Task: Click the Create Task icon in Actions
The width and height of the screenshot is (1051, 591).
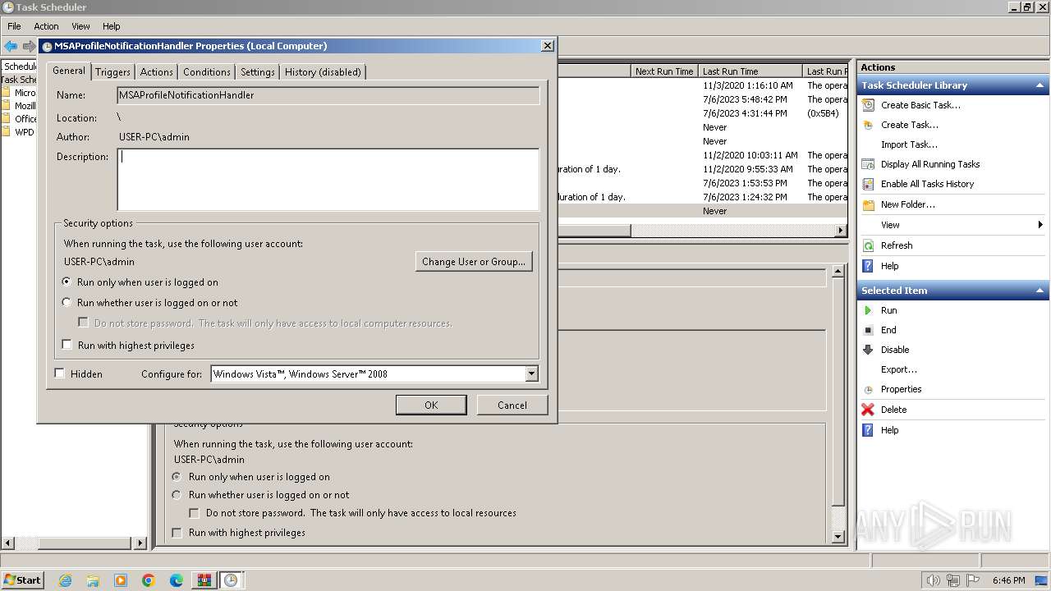Action: (868, 125)
